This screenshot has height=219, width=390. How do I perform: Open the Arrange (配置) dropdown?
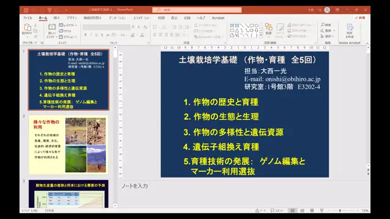(x=269, y=30)
